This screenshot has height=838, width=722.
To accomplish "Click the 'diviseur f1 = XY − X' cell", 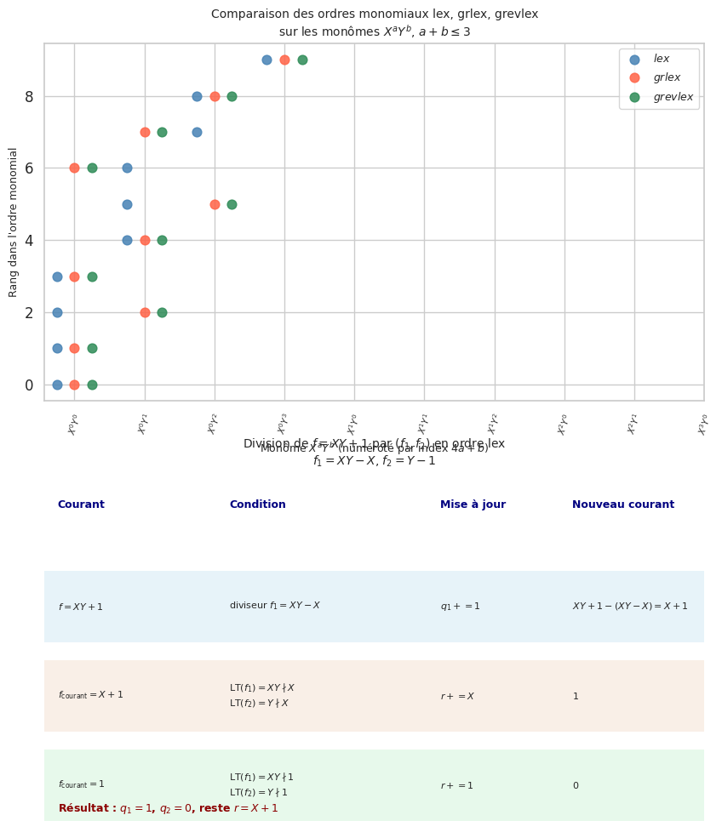I will [274, 606].
